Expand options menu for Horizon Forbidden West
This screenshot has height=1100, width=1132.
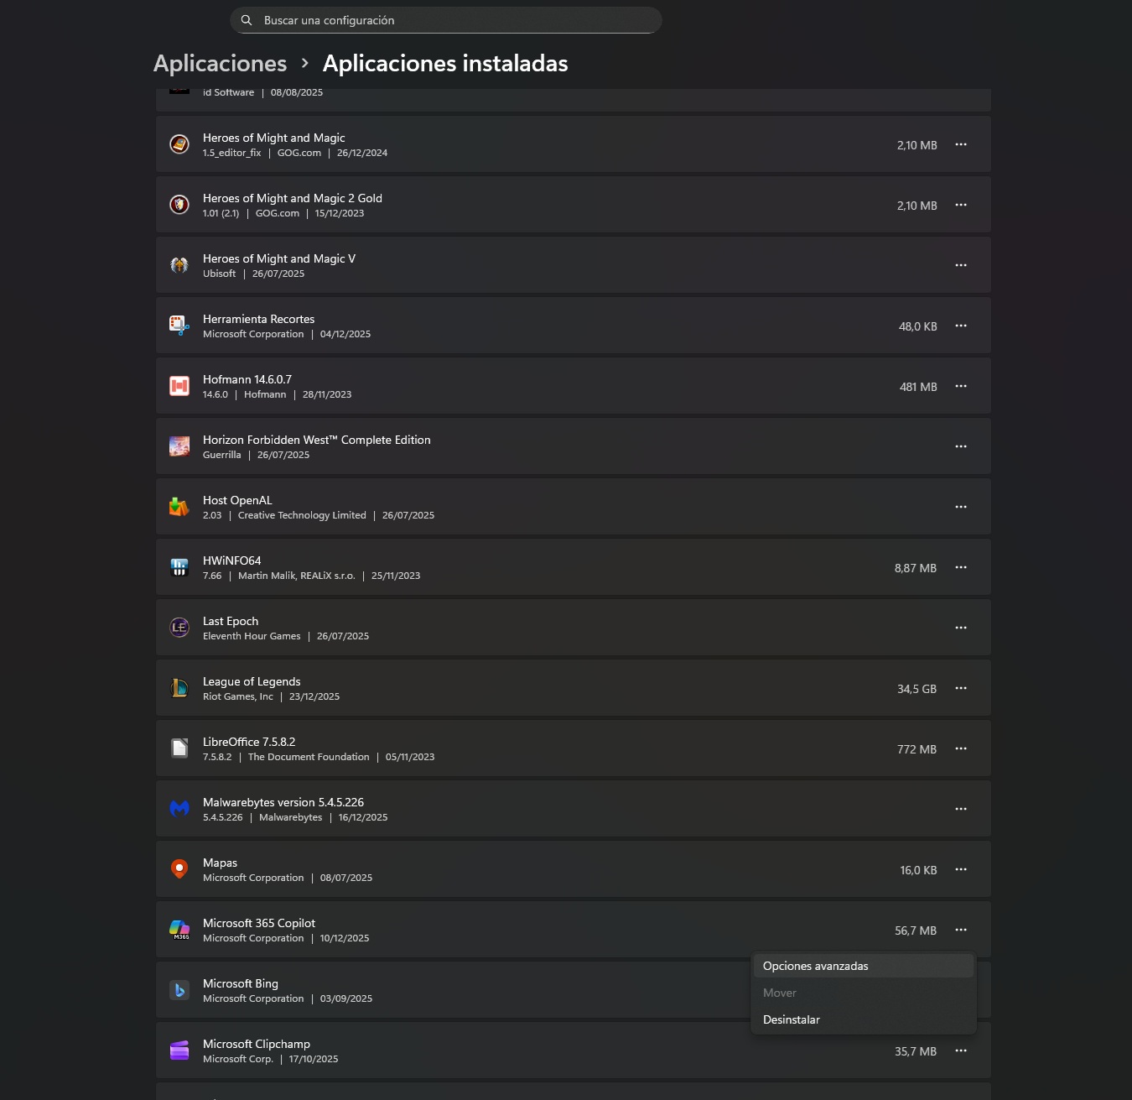(x=961, y=446)
